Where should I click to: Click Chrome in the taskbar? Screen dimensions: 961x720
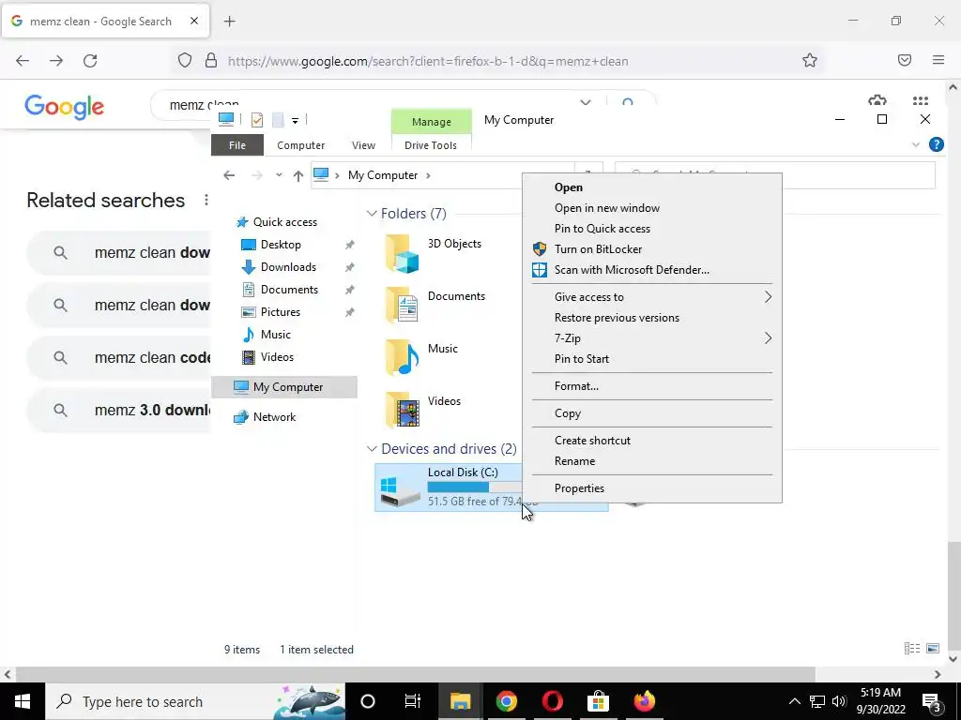click(x=506, y=701)
